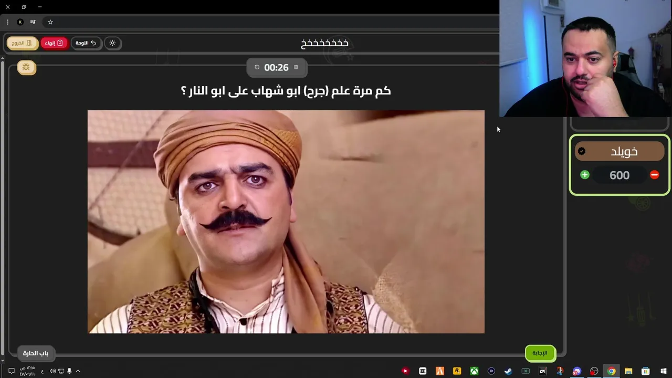
Task: Click the red إنهاء end button
Action: coord(54,43)
